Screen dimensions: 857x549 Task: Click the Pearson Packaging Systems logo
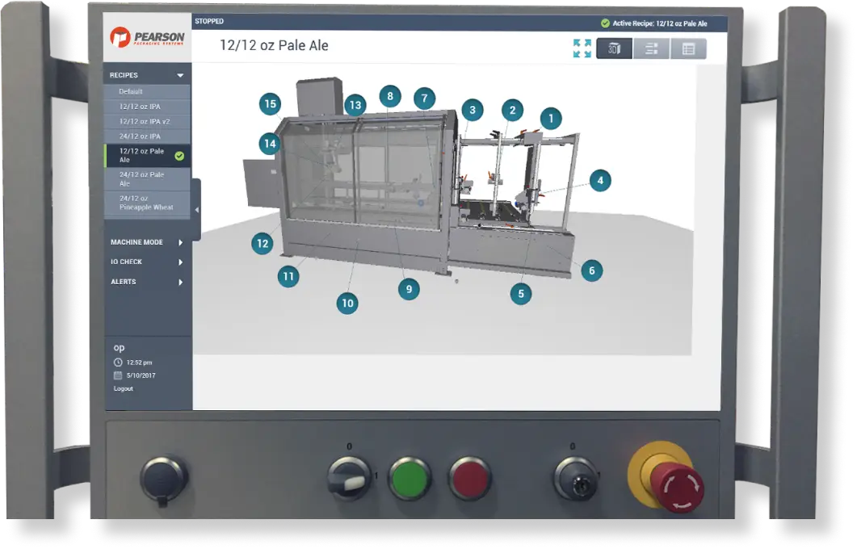tap(147, 37)
